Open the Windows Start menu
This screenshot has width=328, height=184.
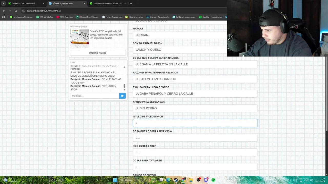[115, 180]
